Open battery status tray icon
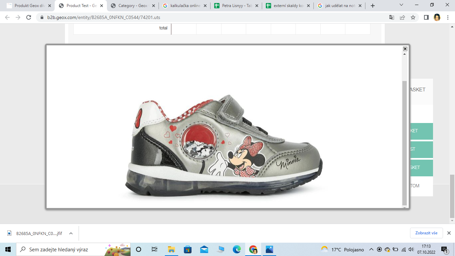The height and width of the screenshot is (256, 455). click(x=395, y=249)
